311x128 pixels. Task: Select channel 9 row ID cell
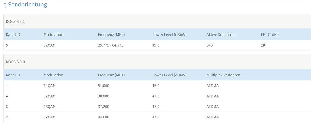coord(7,45)
